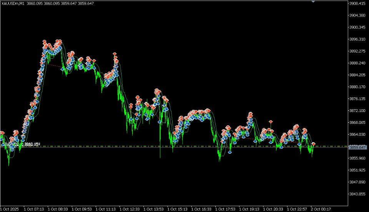Viewport: 369px width, 212px height.
Task: Select the lone red sell arrow at chart's right end
Action: [314, 144]
